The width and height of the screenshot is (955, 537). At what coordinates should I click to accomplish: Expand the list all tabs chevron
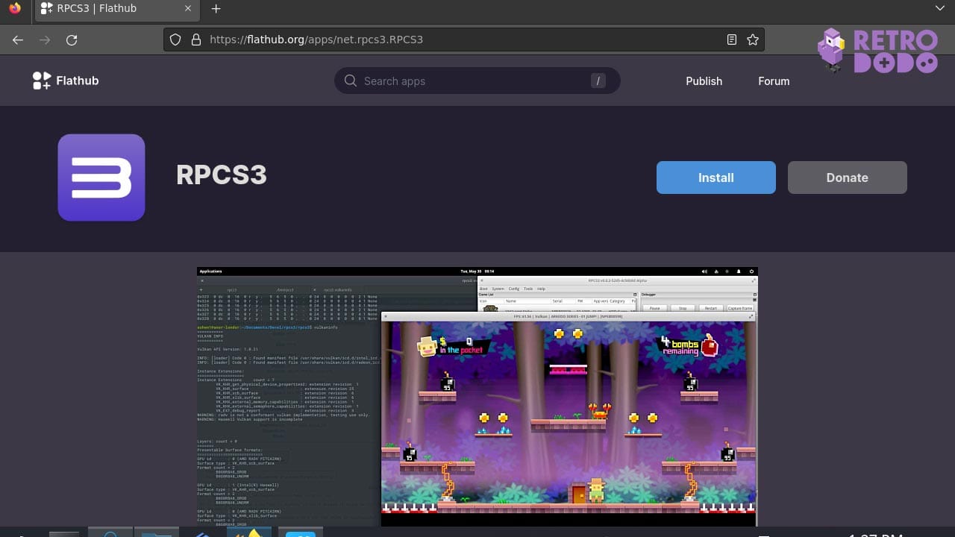pos(939,8)
